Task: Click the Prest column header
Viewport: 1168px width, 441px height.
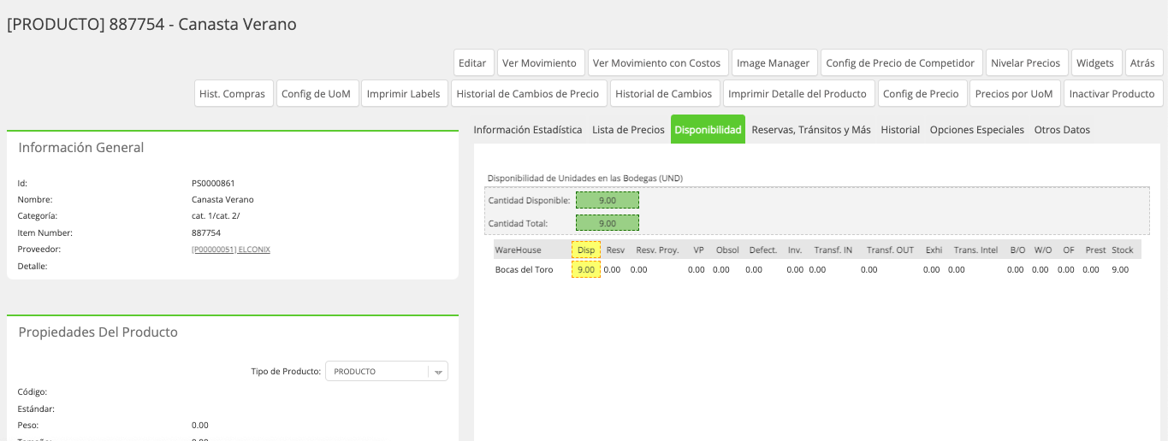Action: pos(1095,250)
